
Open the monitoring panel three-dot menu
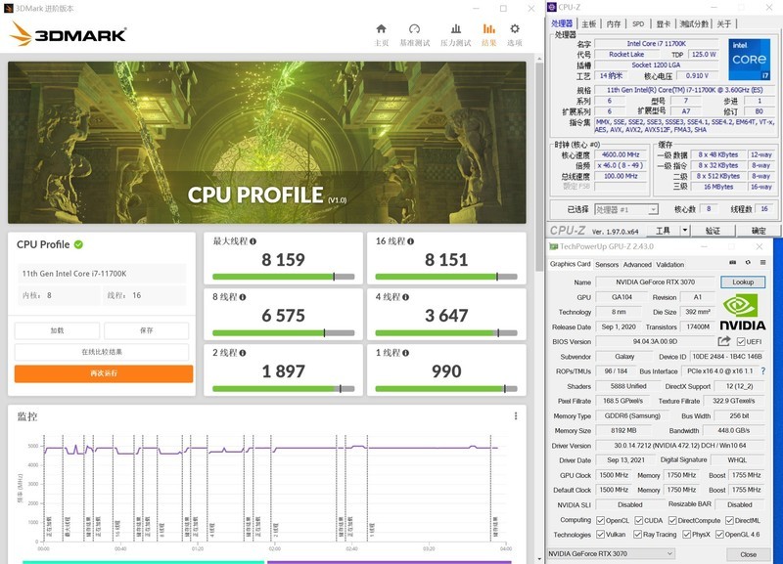tap(516, 416)
